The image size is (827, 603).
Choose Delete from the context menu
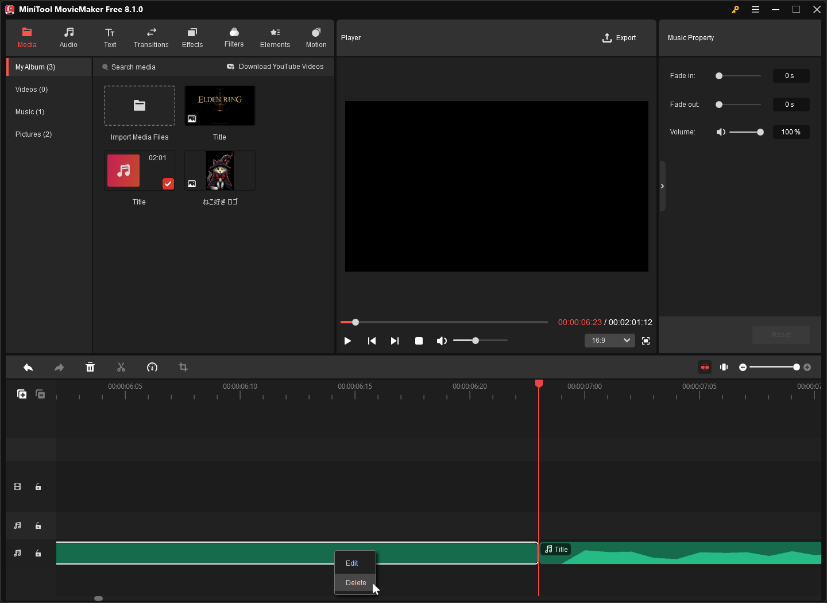[x=355, y=583]
